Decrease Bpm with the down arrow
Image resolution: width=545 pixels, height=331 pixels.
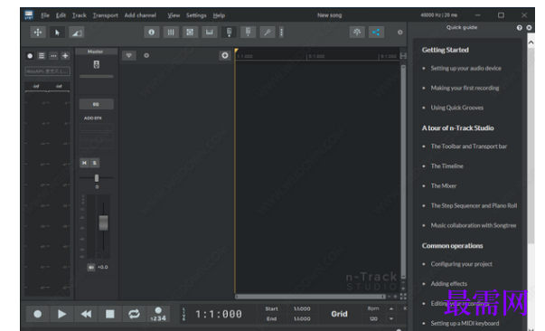[391, 319]
